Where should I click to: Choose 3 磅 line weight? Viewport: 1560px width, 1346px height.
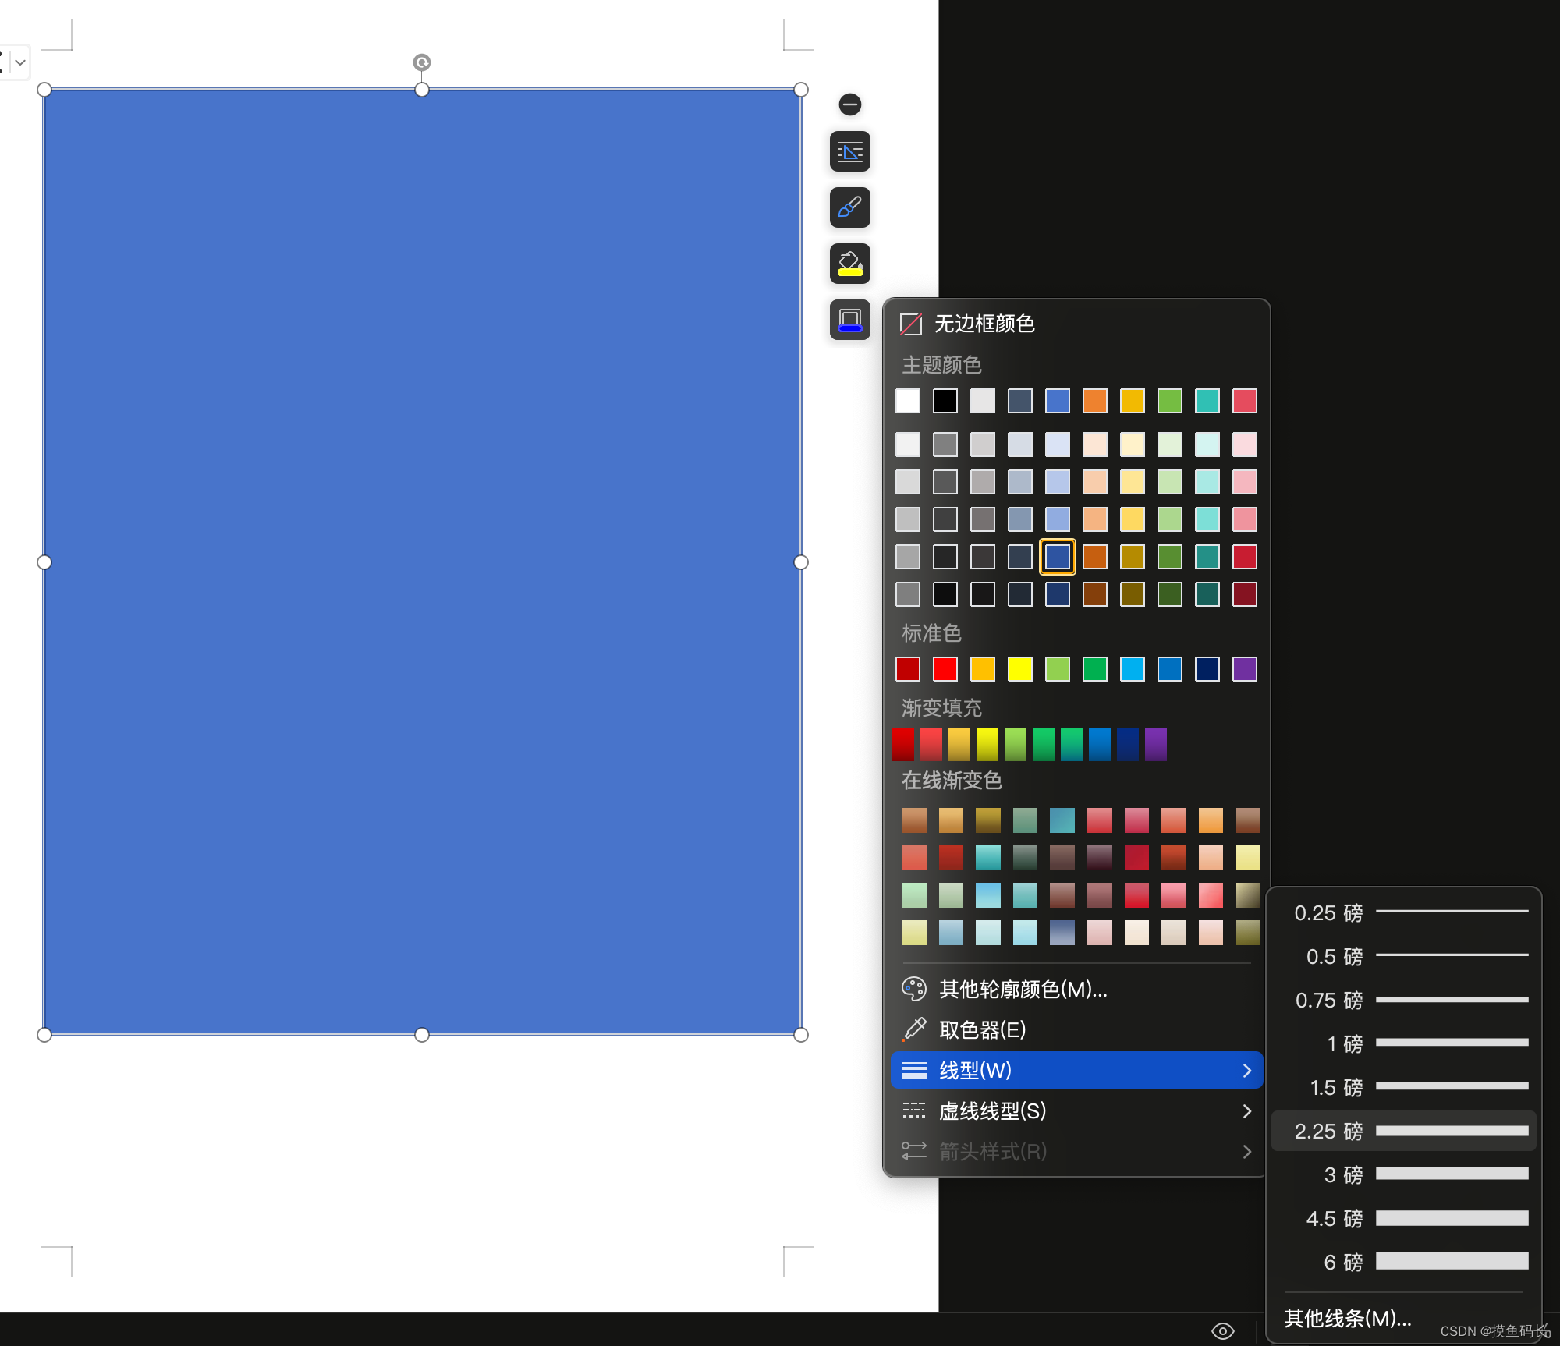click(x=1403, y=1174)
